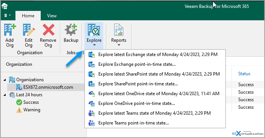This screenshot has width=265, height=138.
Task: Open the main hamburger menu button
Action: click(7, 15)
